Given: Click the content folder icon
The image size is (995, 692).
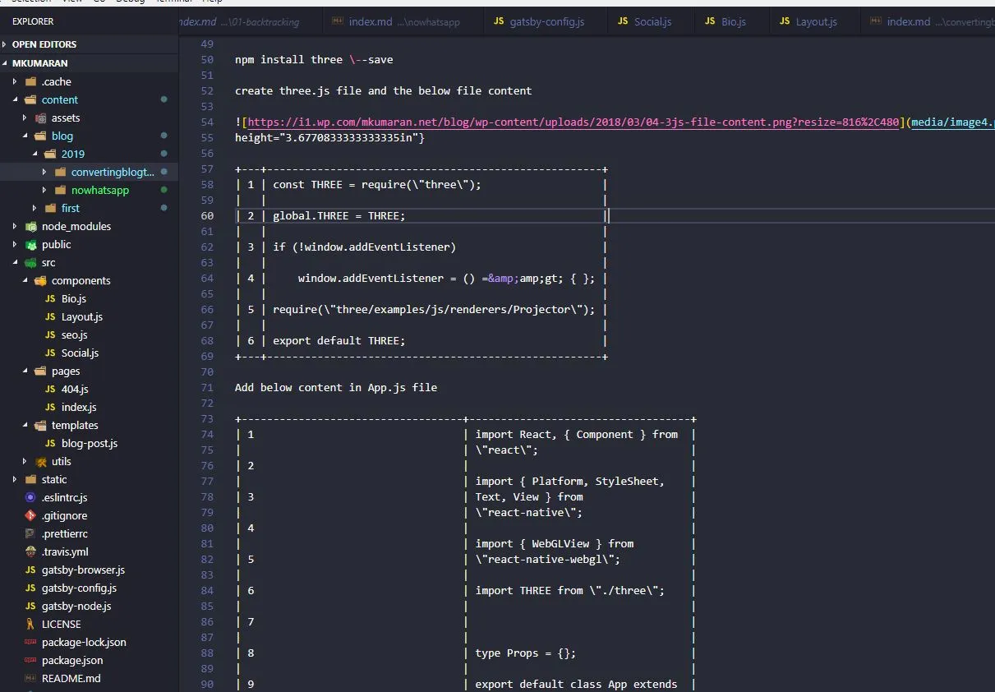Looking at the screenshot, I should pos(31,99).
